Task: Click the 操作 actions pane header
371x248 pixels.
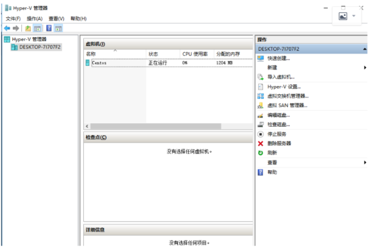Action: coord(311,39)
